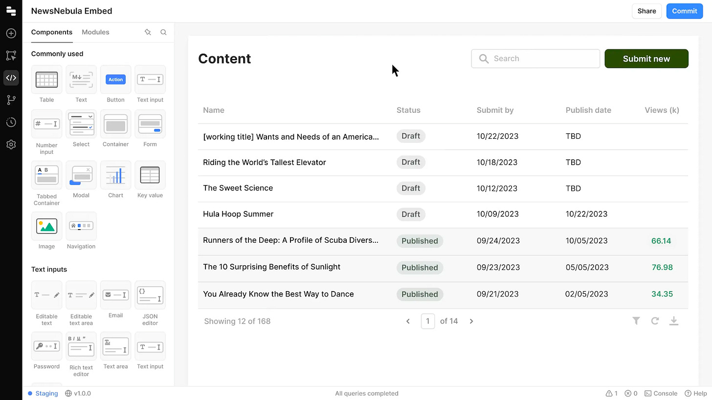Pick the Chart component icon

point(115,175)
